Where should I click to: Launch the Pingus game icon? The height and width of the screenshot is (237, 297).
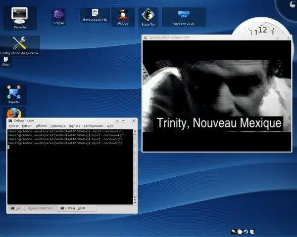pos(123,17)
